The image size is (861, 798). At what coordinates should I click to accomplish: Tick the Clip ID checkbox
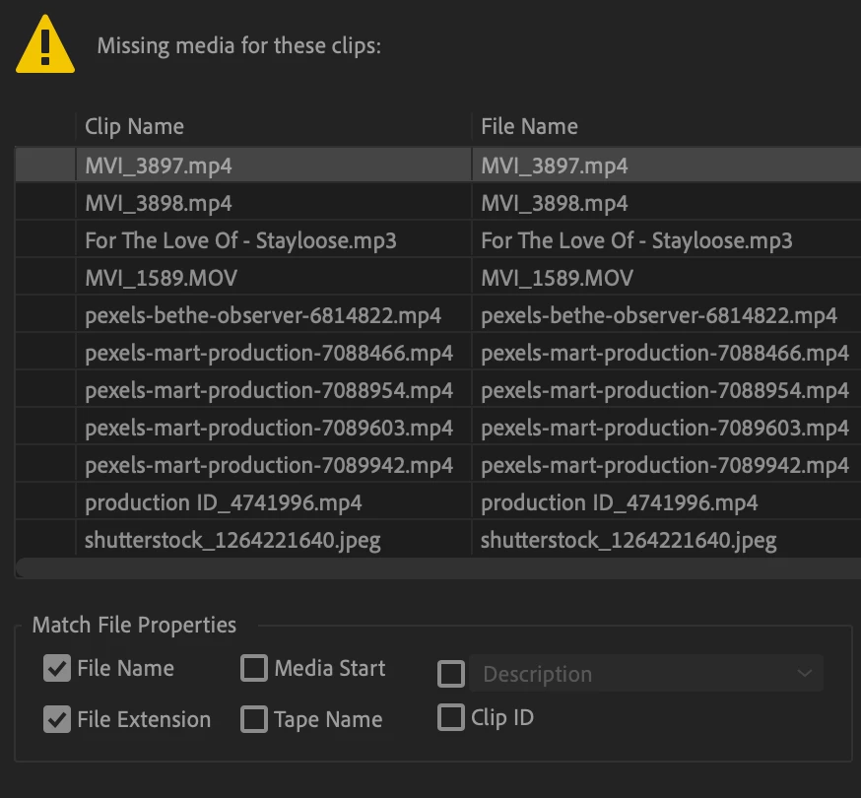click(451, 717)
